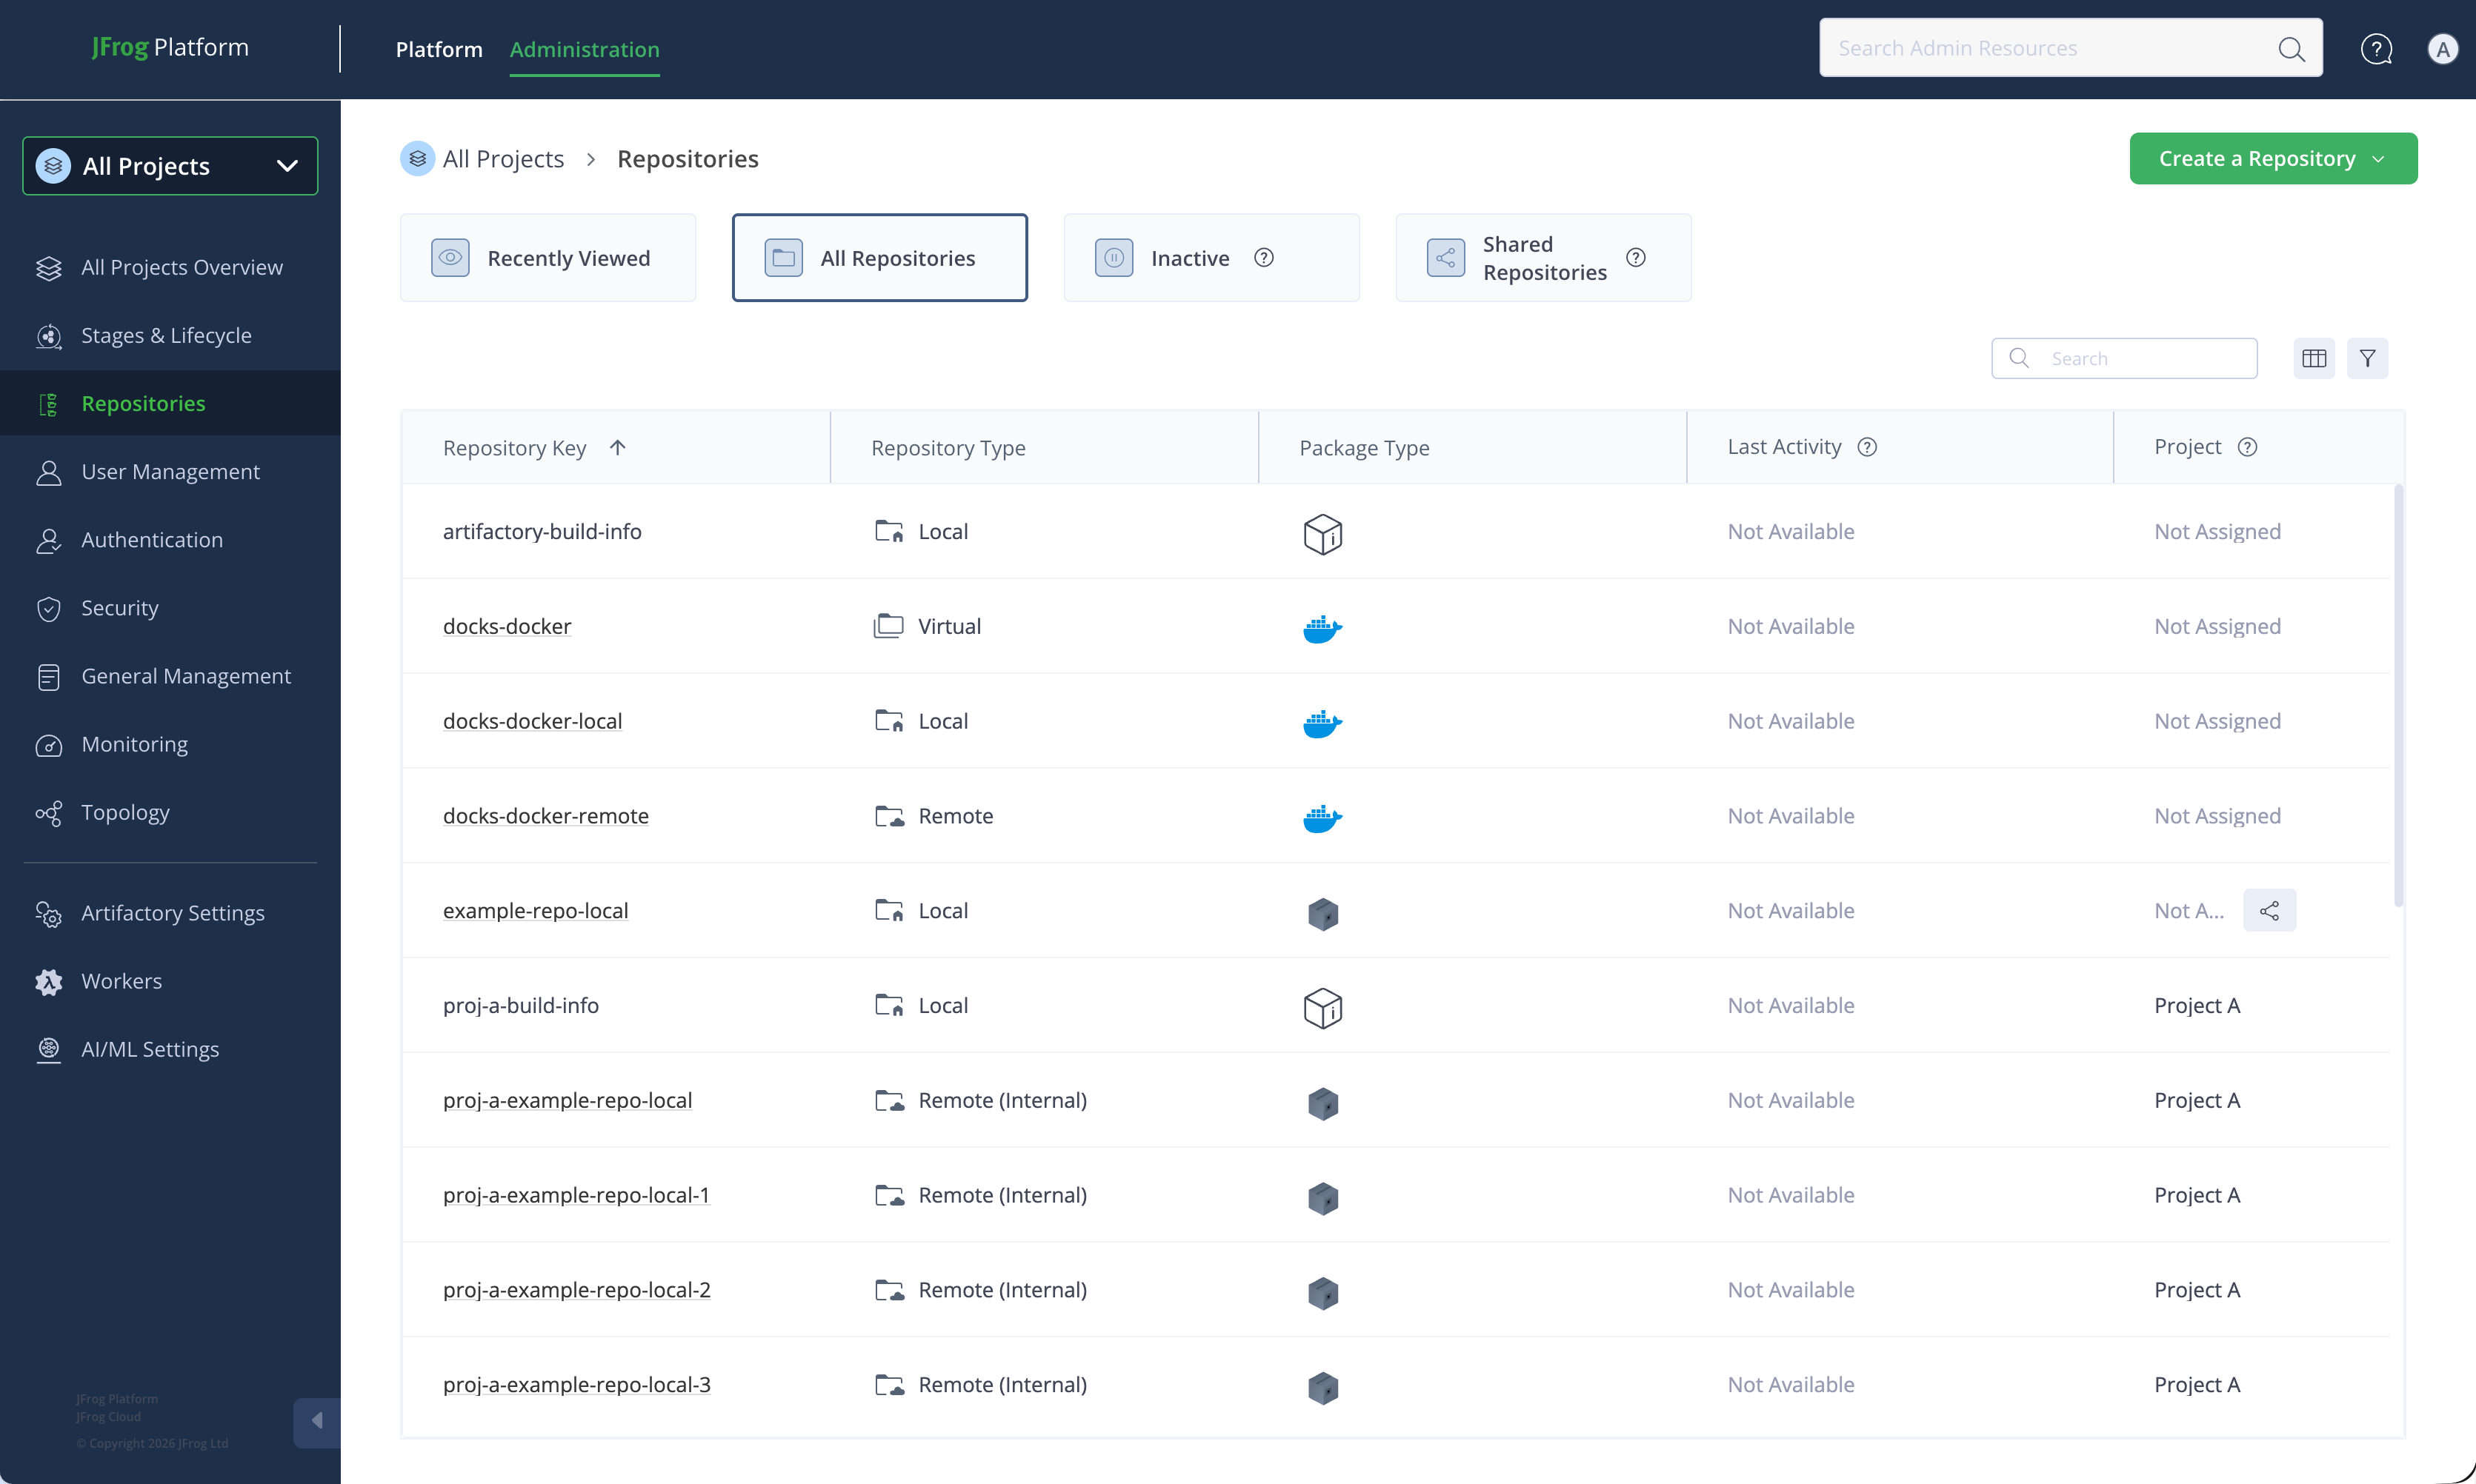Viewport: 2476px width, 1484px height.
Task: Click the help icon by Project column header
Action: (x=2247, y=447)
